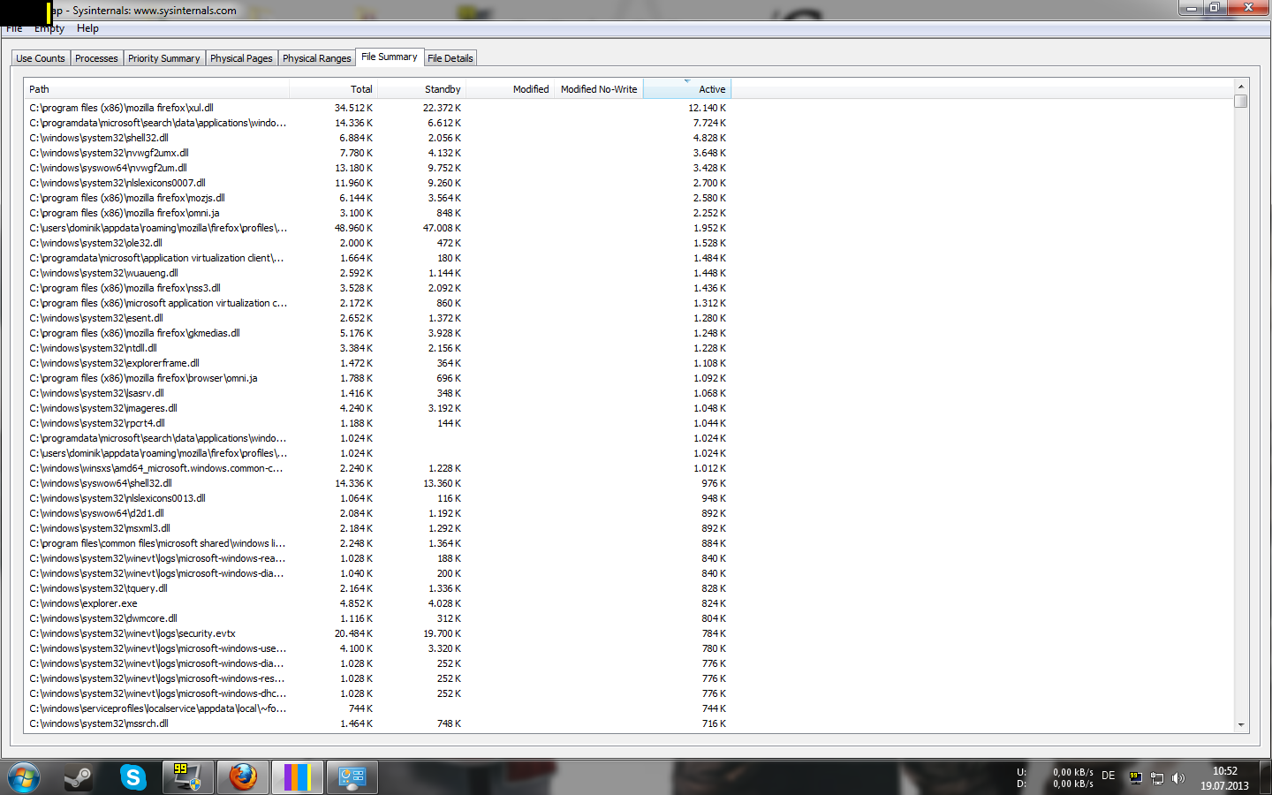Select the dwmcore.dll row
Viewport: 1272px width, 795px height.
point(378,618)
